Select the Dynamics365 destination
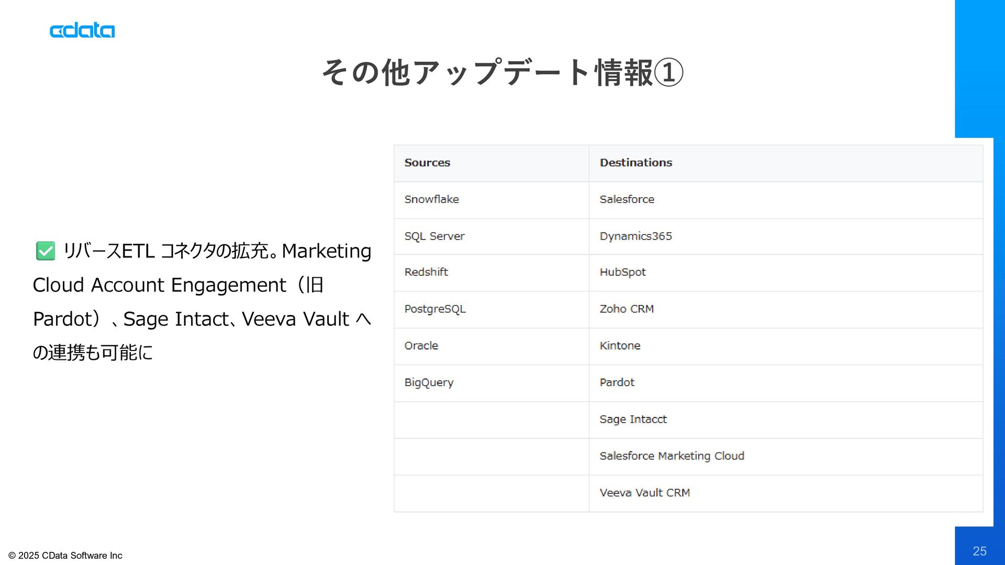1005x565 pixels. click(635, 236)
